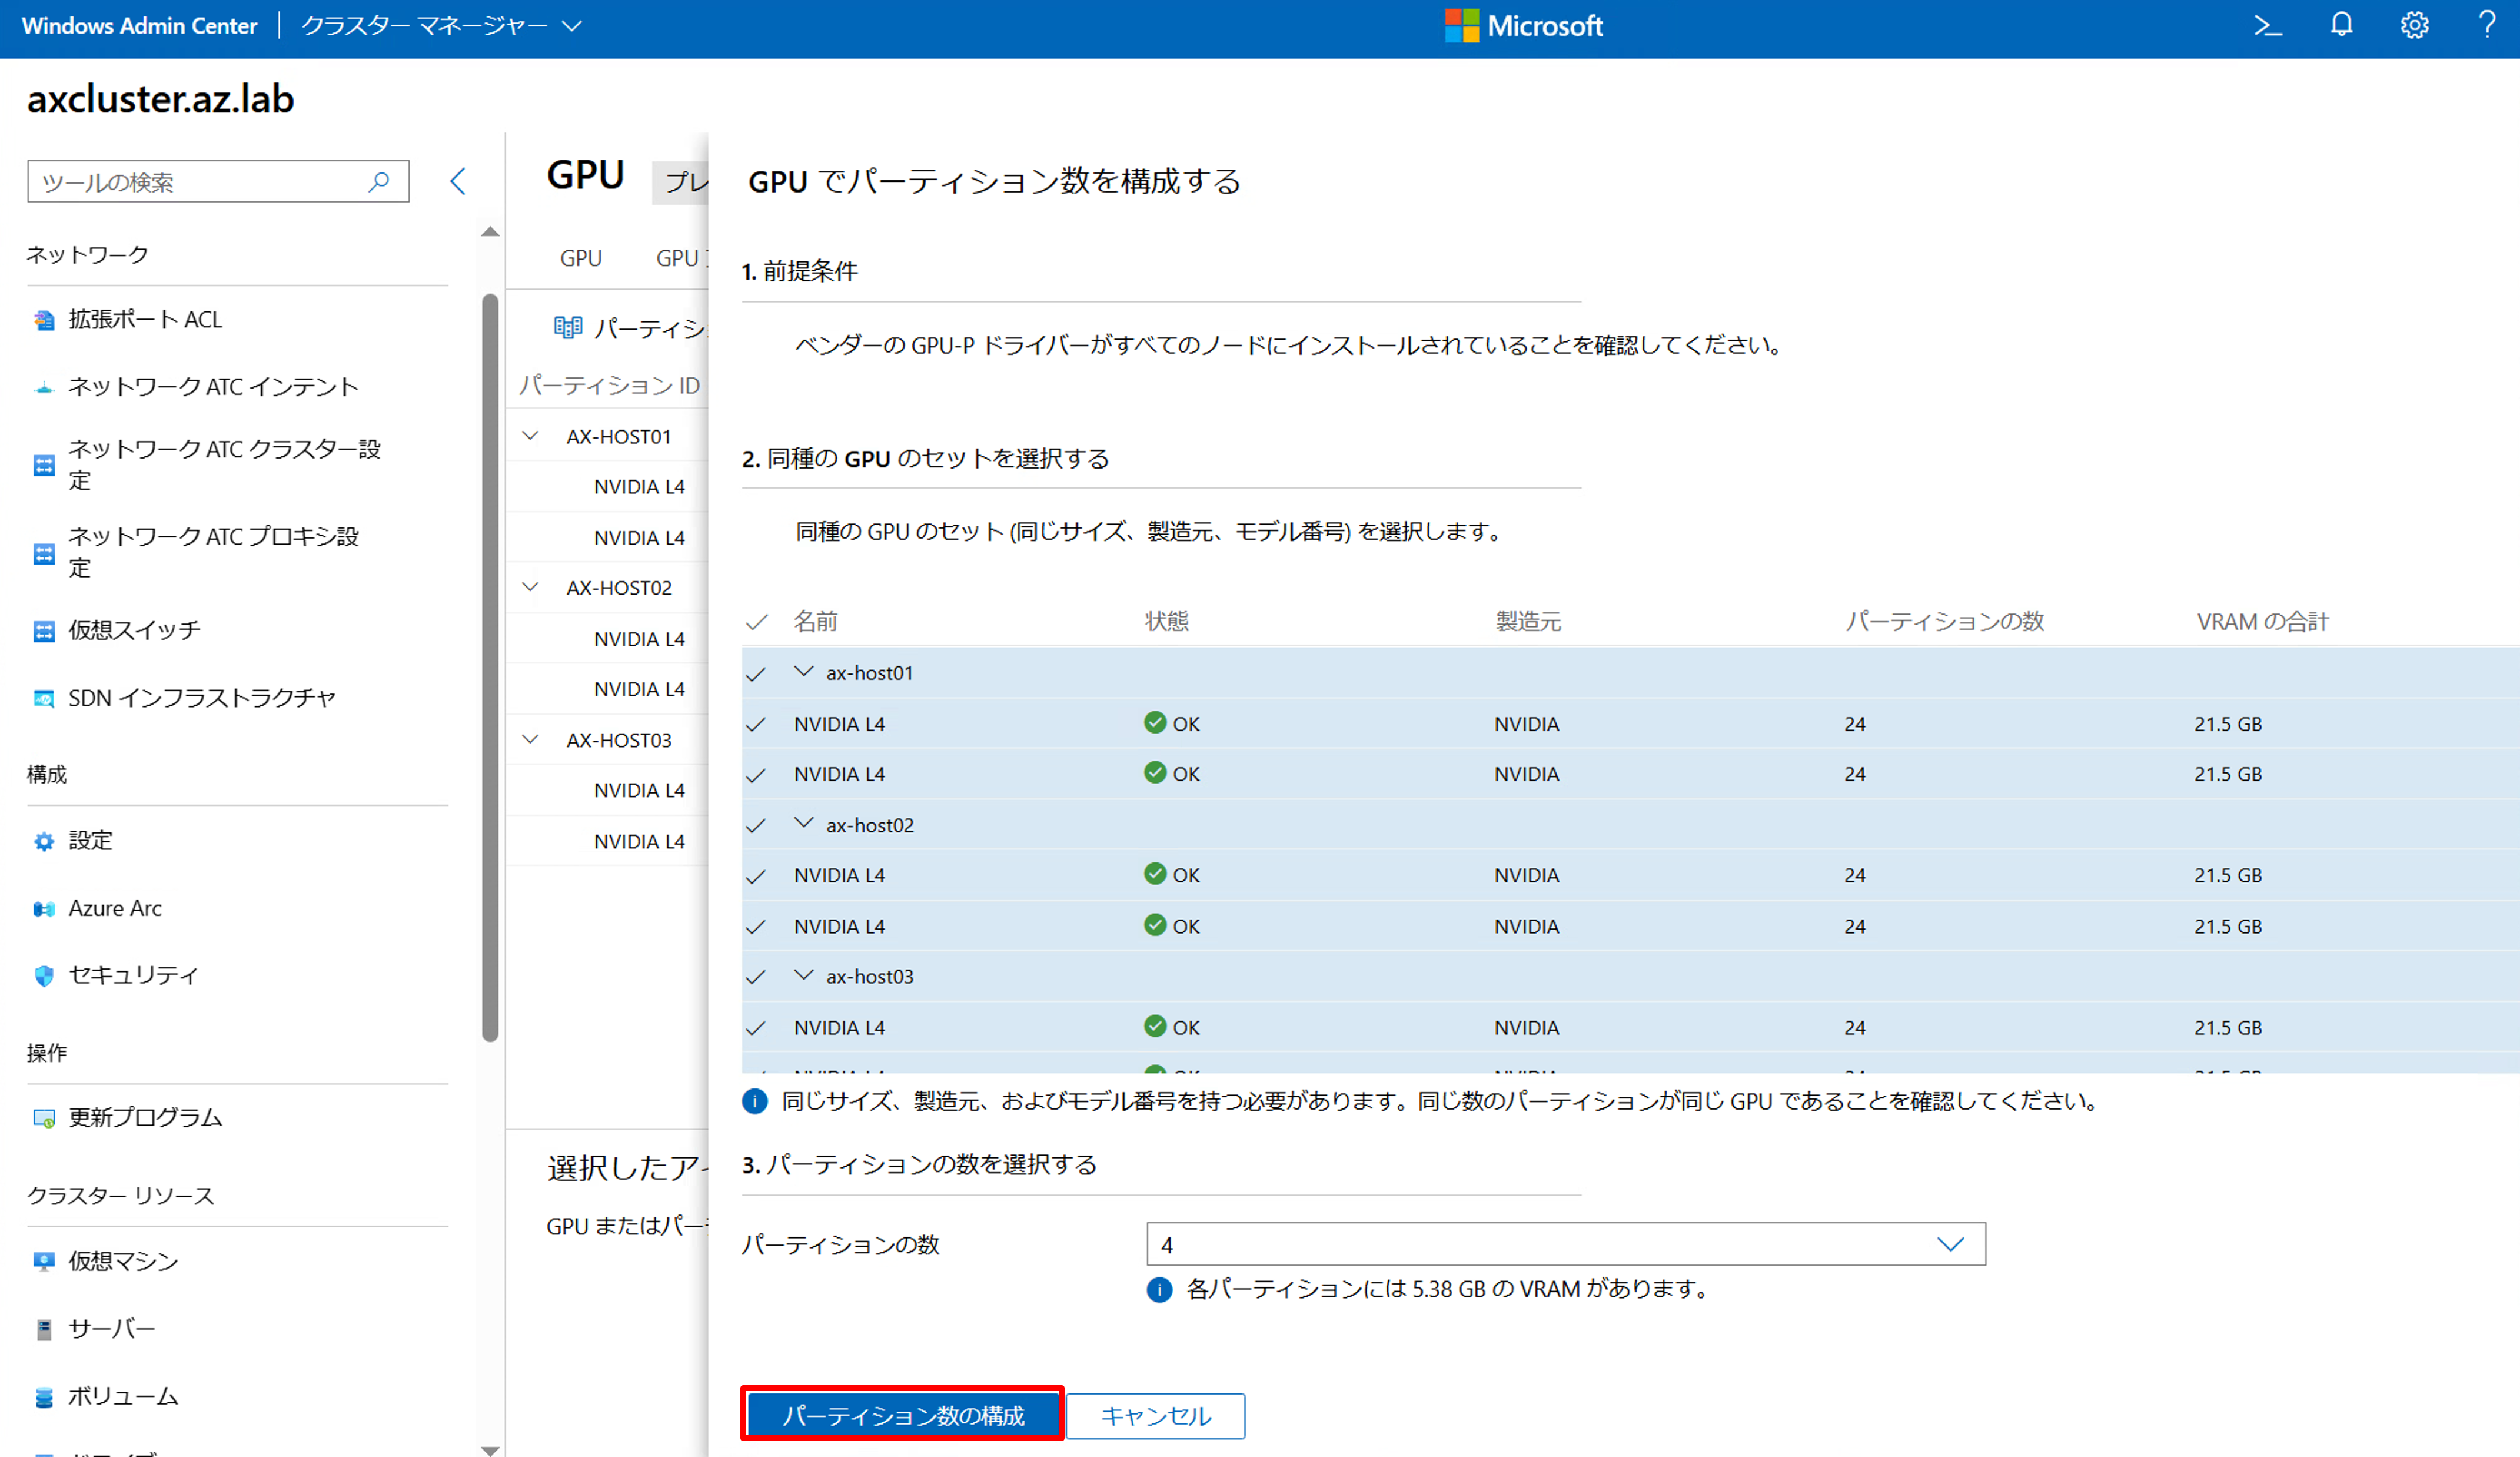Click the ネットワーク ATC インテント icon
Image resolution: width=2520 pixels, height=1457 pixels.
(44, 388)
